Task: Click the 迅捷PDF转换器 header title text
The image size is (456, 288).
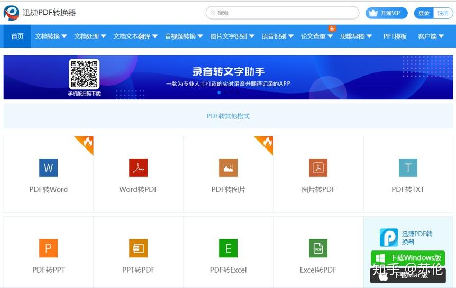Action: click(x=49, y=13)
